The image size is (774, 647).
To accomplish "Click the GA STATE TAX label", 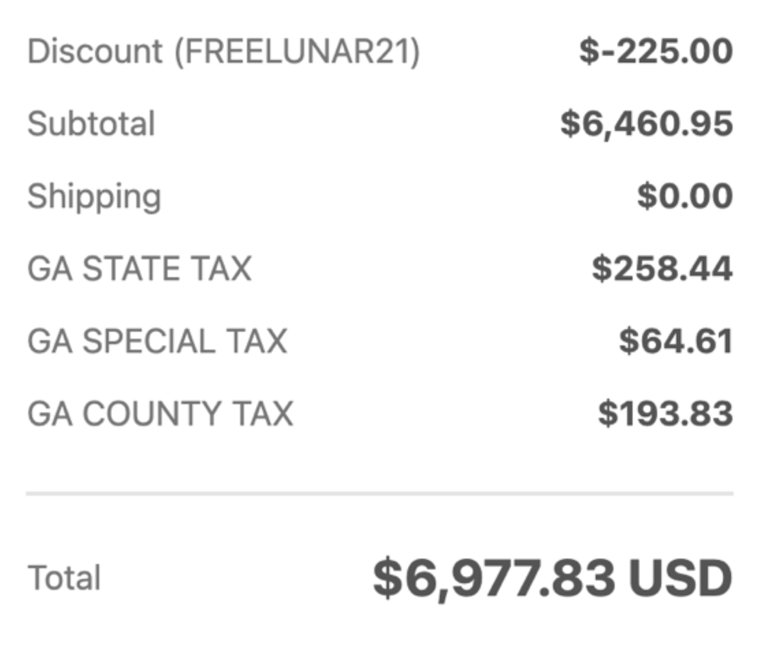I will (x=139, y=269).
